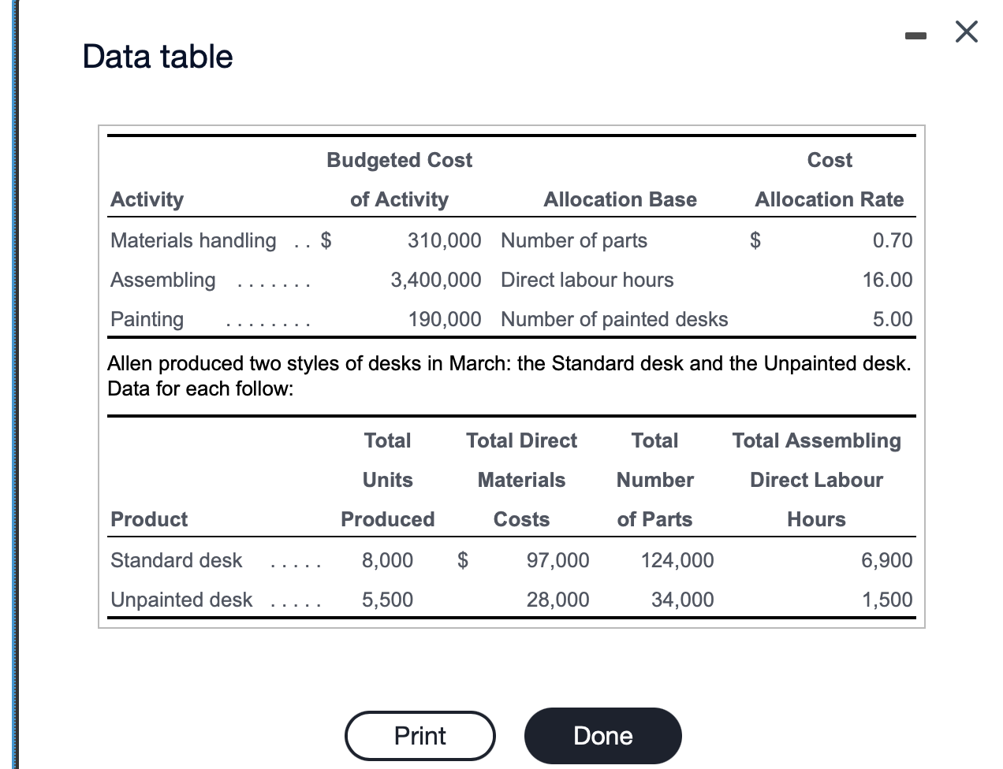The image size is (1003, 769).
Task: Click the Done button
Action: coord(602,735)
